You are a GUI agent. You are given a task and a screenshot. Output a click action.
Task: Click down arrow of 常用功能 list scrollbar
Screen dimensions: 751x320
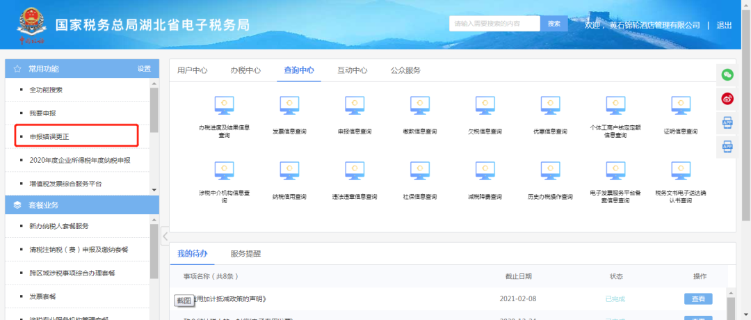pos(154,191)
